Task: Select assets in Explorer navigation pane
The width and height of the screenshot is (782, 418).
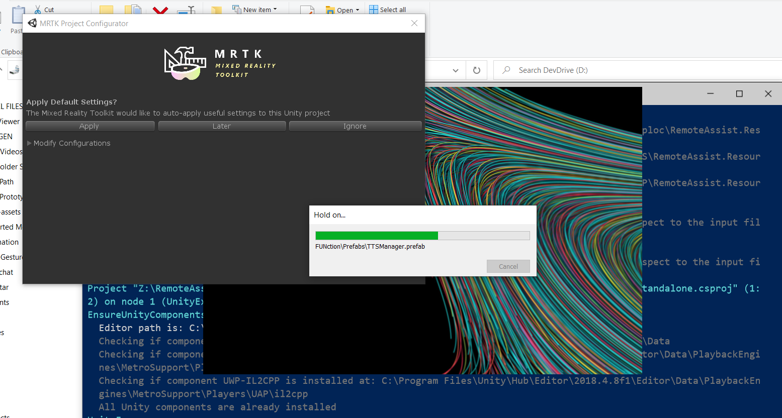Action: pyautogui.click(x=11, y=212)
